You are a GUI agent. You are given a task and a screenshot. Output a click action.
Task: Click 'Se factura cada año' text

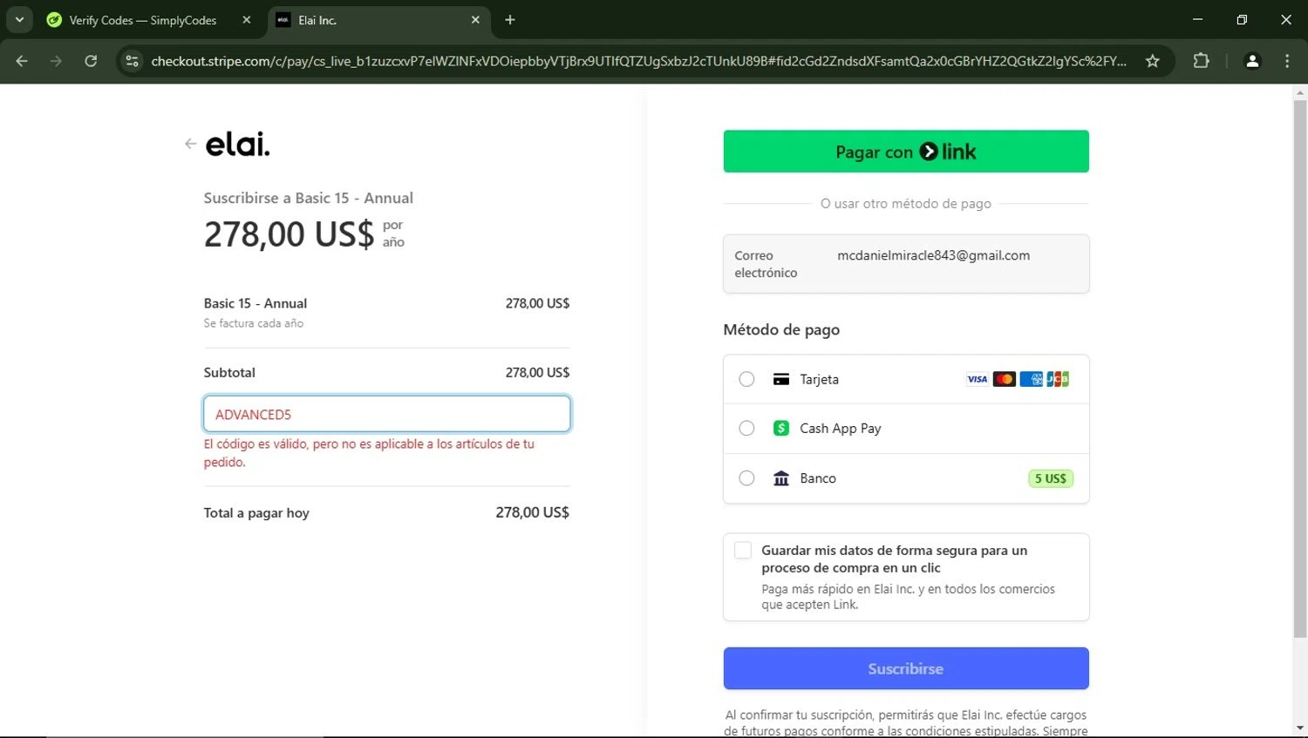(x=254, y=323)
